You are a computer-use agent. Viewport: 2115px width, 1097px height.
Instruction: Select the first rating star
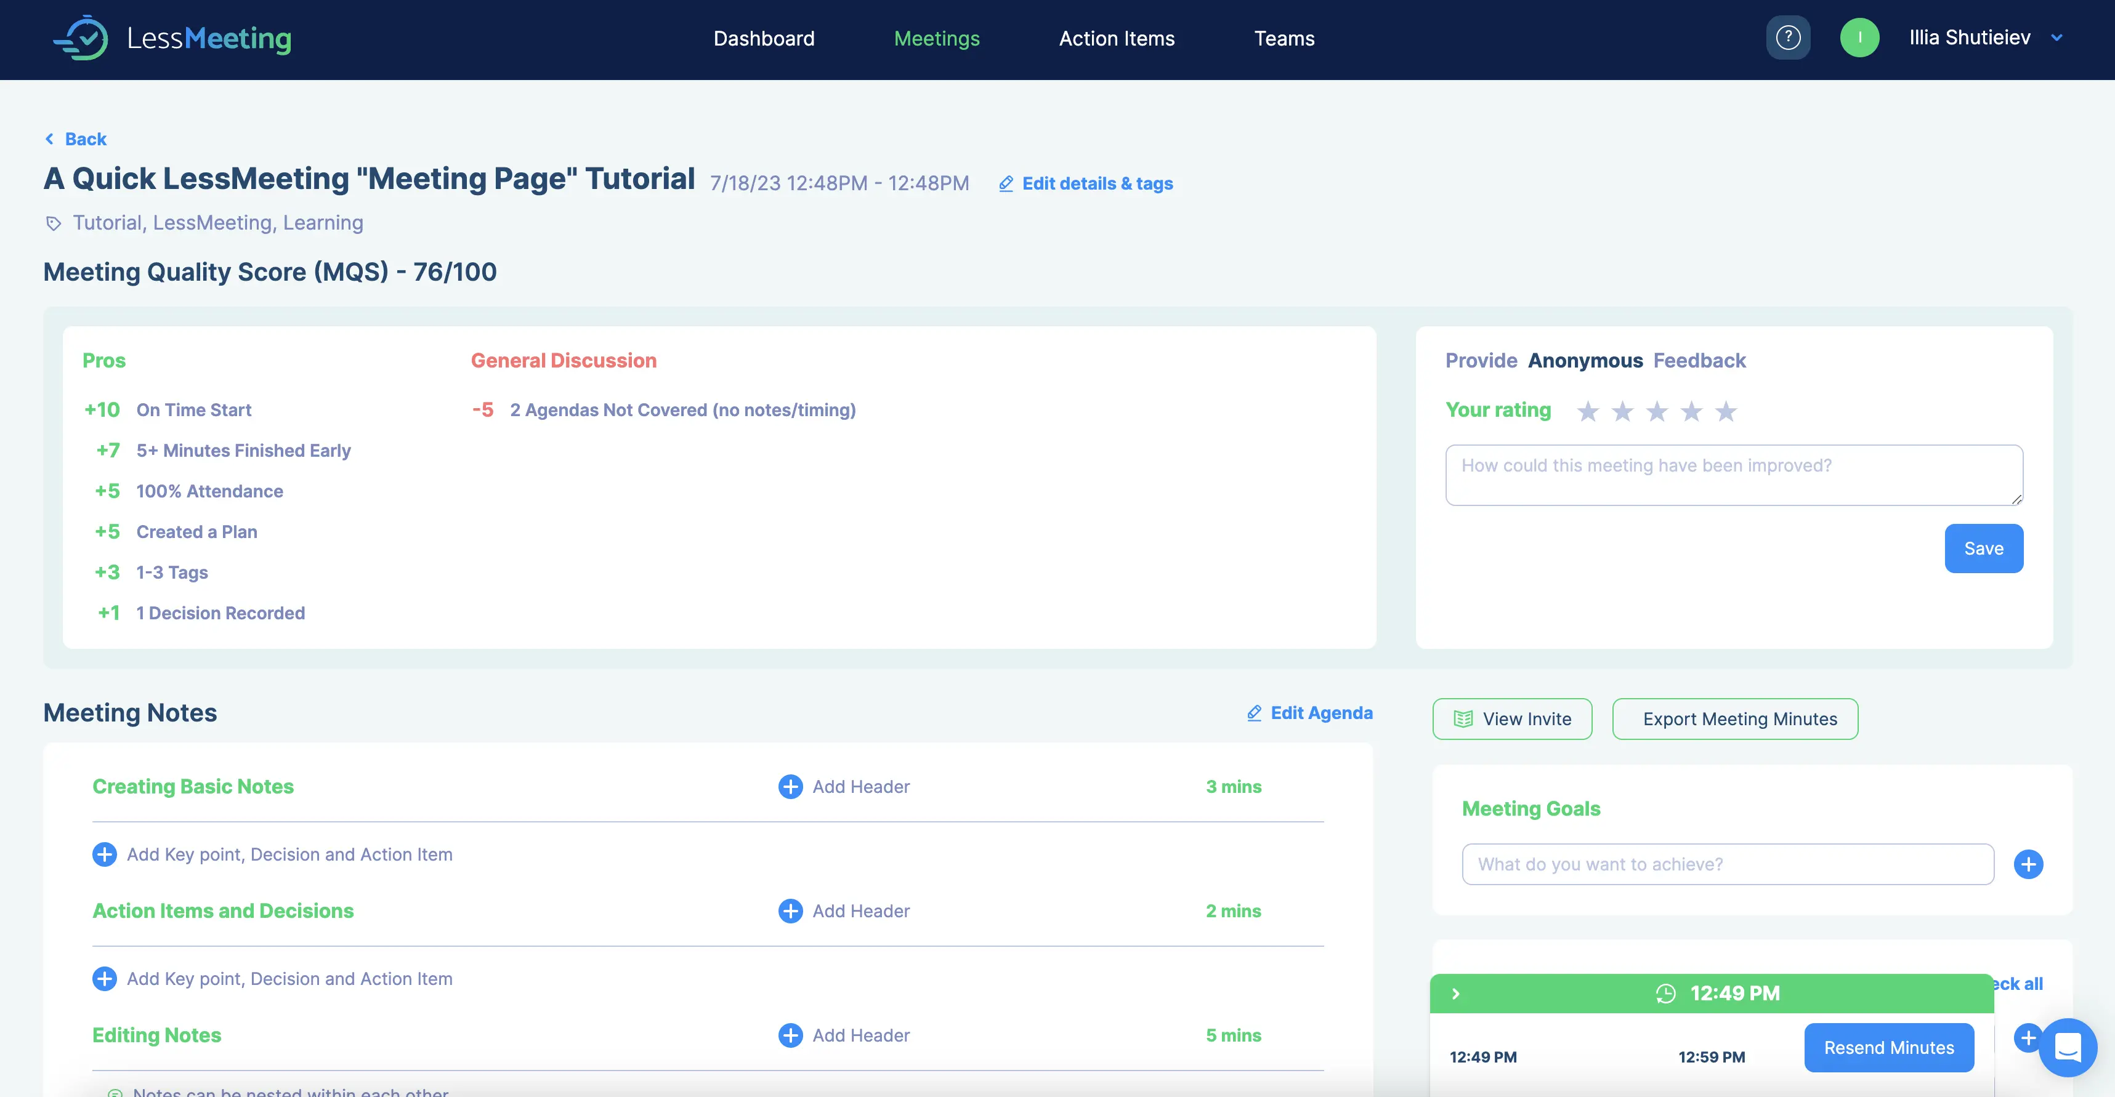pyautogui.click(x=1587, y=411)
